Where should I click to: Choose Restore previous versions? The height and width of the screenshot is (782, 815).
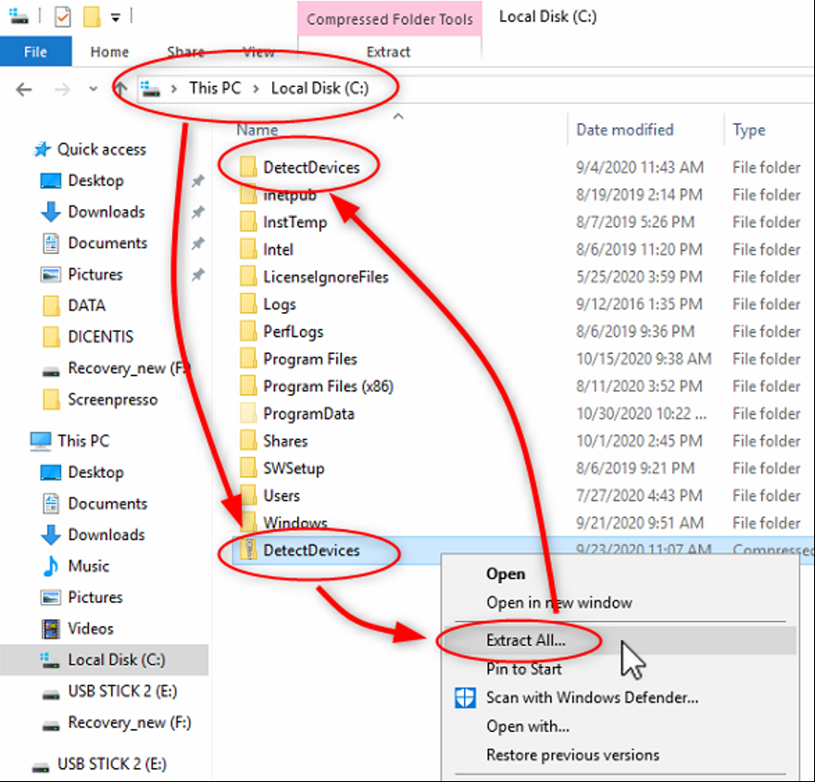pos(572,755)
